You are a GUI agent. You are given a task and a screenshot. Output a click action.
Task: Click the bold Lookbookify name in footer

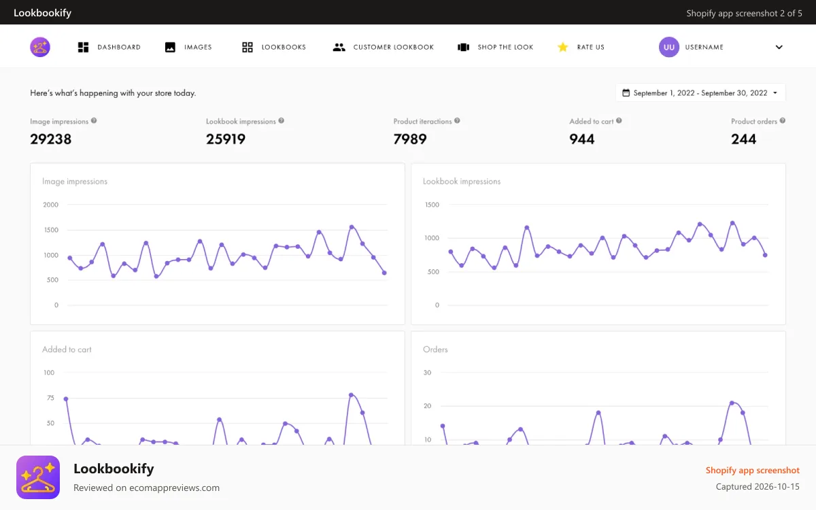[x=114, y=469]
